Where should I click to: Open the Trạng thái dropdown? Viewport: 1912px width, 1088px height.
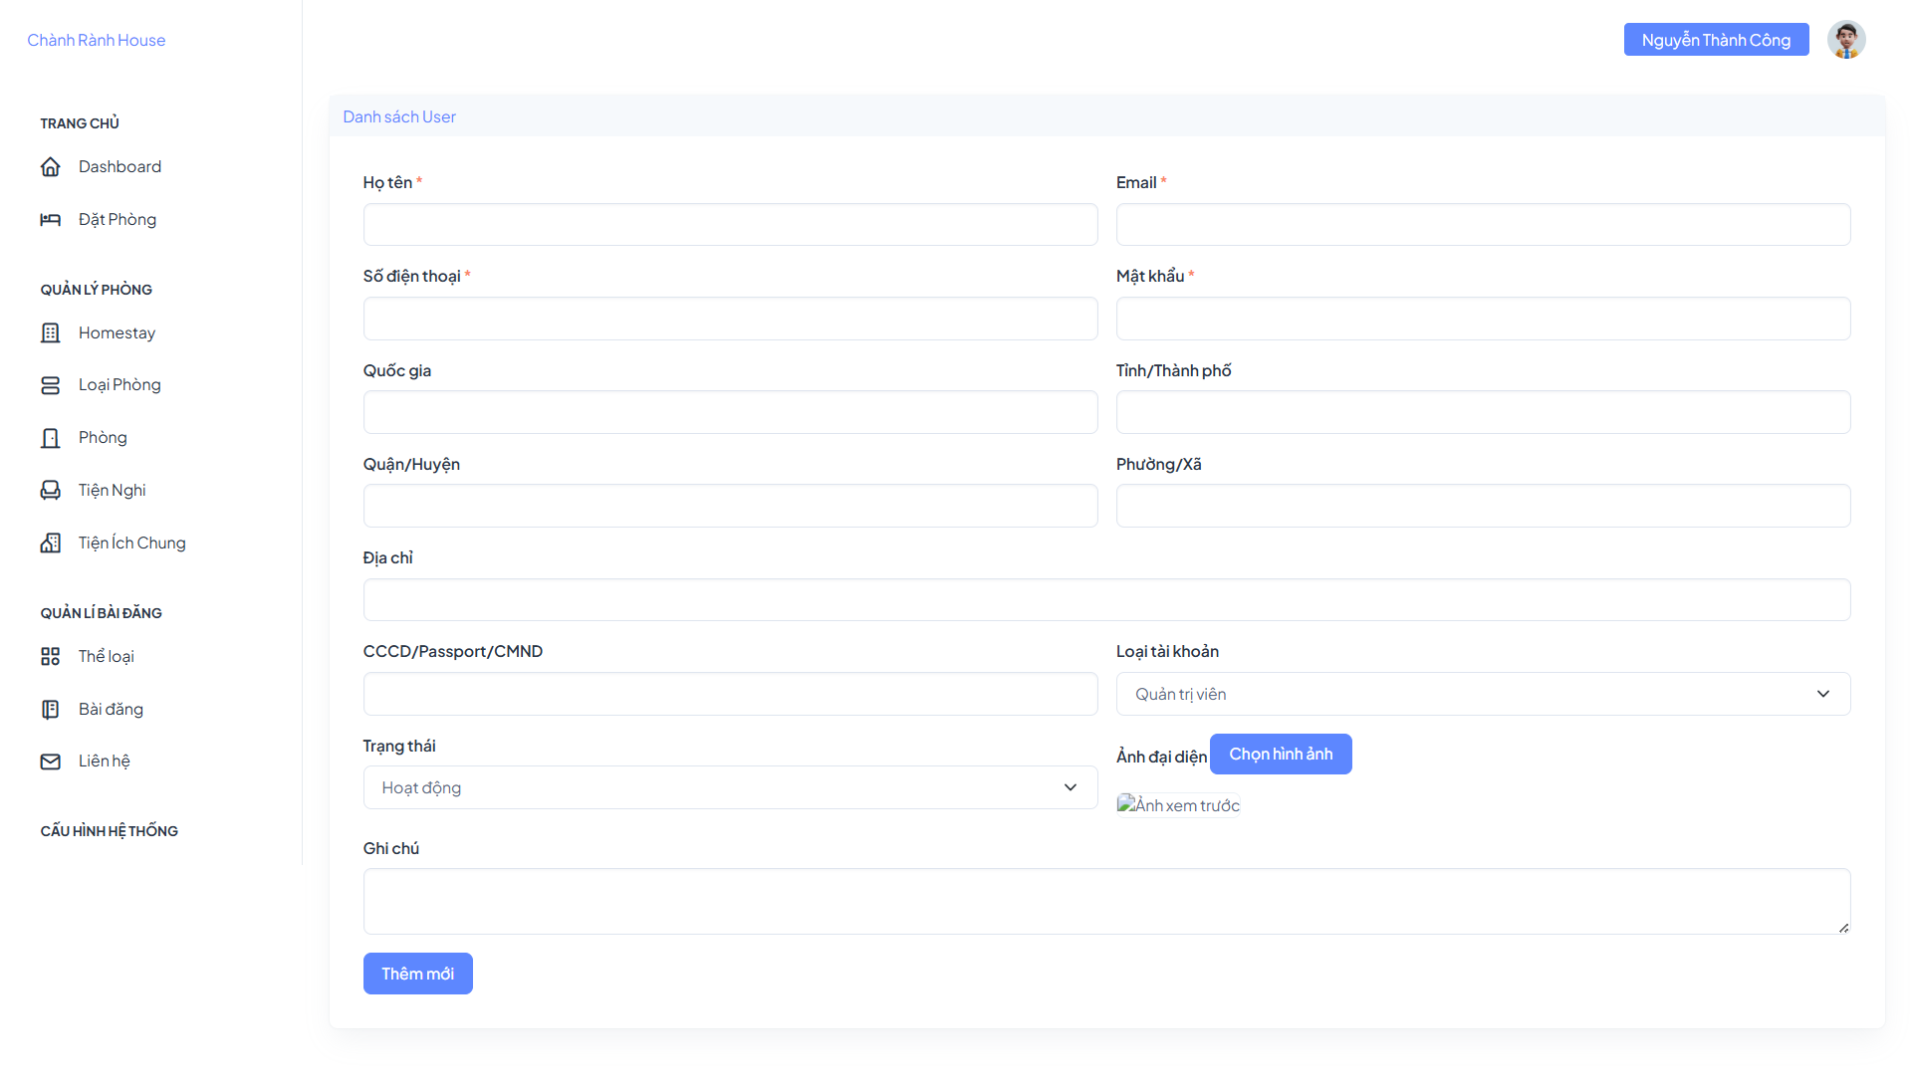tap(730, 787)
